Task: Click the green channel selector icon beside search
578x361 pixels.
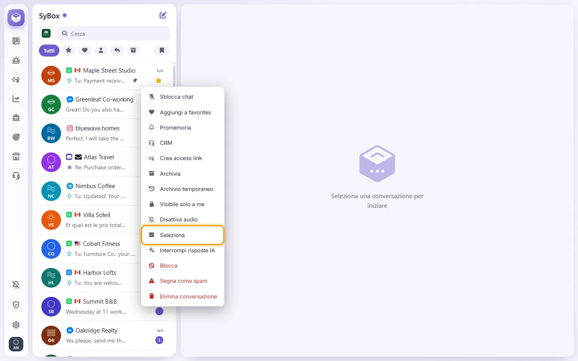Action: [x=46, y=33]
